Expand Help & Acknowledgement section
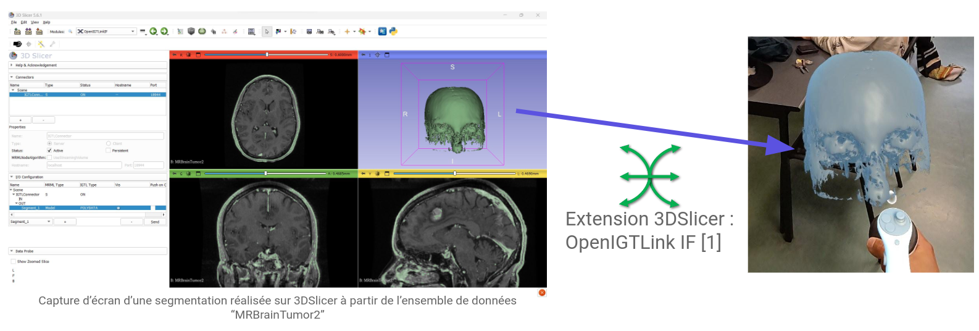Image resolution: width=979 pixels, height=331 pixels. coord(88,65)
